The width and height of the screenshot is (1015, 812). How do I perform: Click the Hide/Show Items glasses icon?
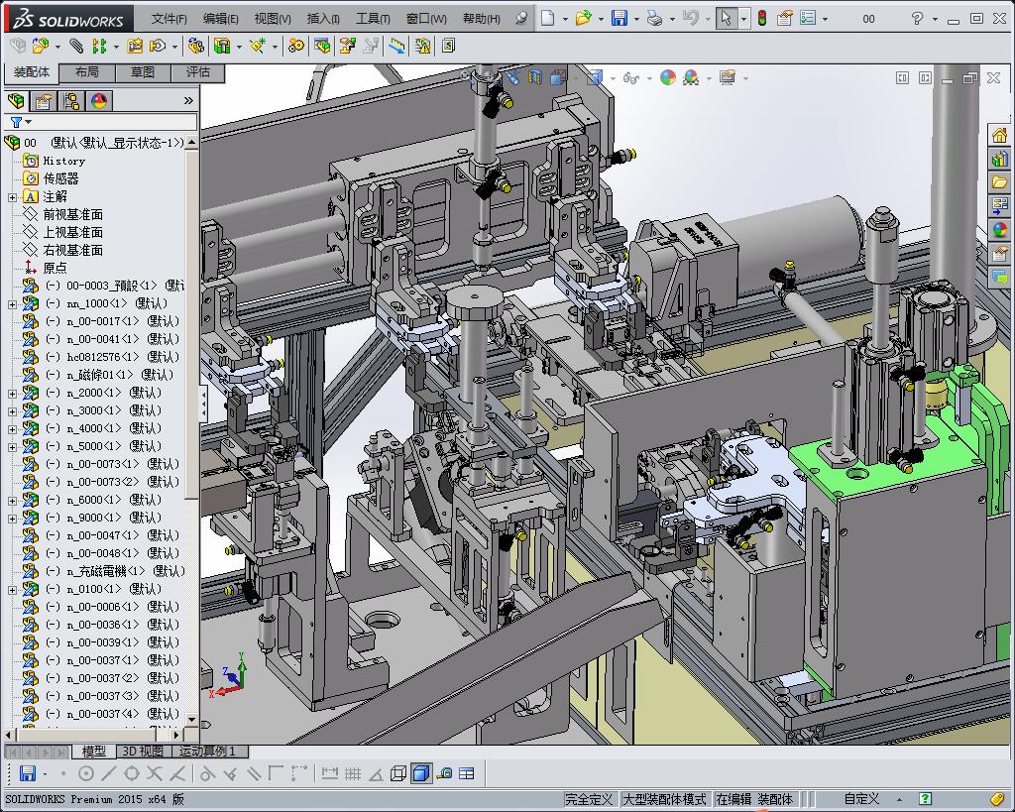tap(629, 77)
